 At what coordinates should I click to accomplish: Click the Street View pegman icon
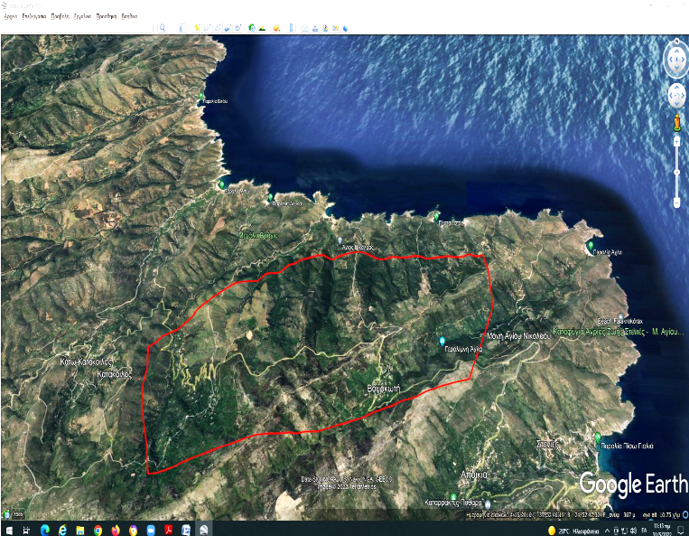pyautogui.click(x=676, y=123)
